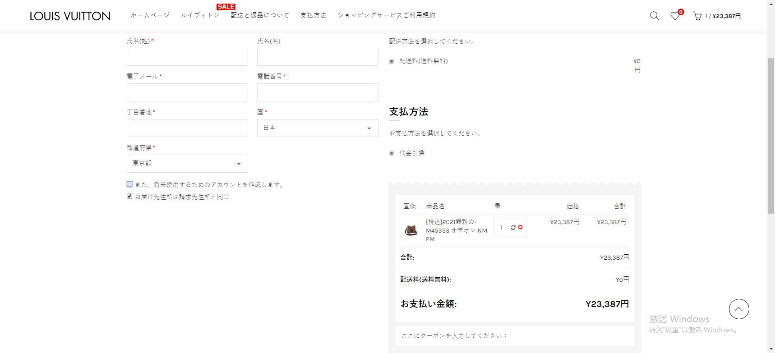Screen dimensions: 775x353
Task: Click the 合計 column header
Action: (x=620, y=206)
